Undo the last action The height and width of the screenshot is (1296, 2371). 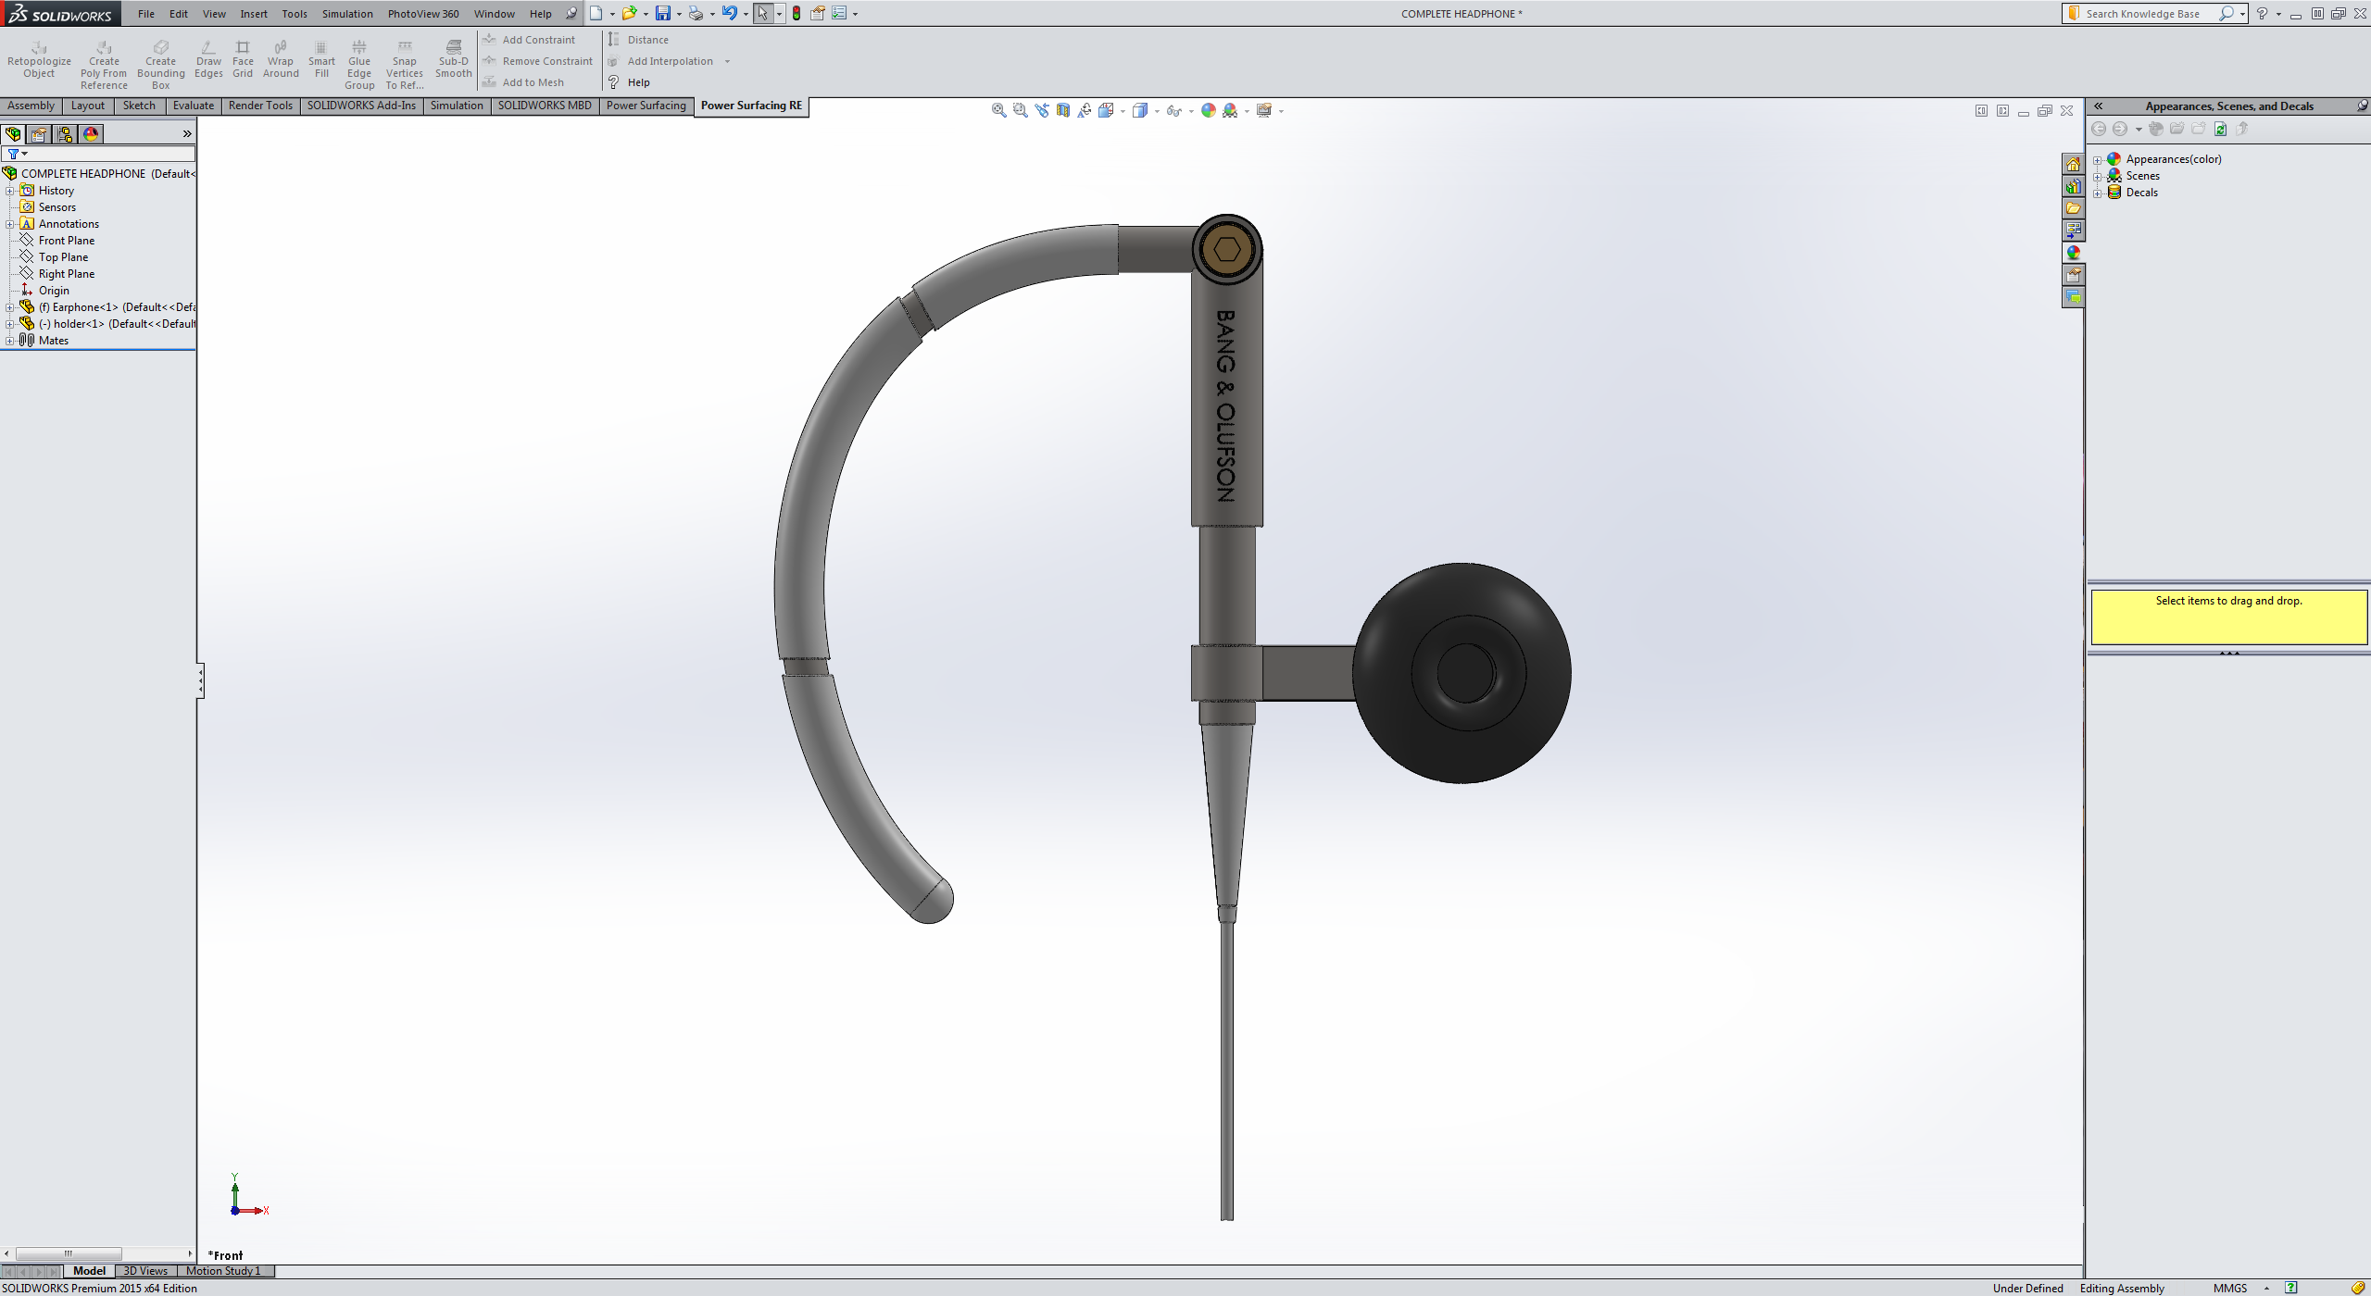coord(730,13)
